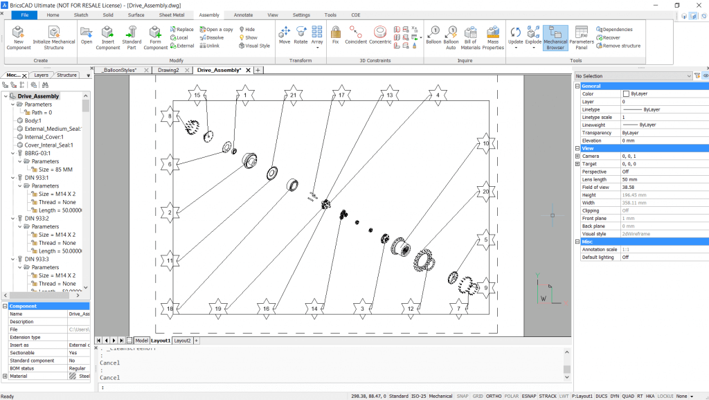Collapse the BBRG-03:1 tree node
The width and height of the screenshot is (709, 400).
pyautogui.click(x=12, y=153)
